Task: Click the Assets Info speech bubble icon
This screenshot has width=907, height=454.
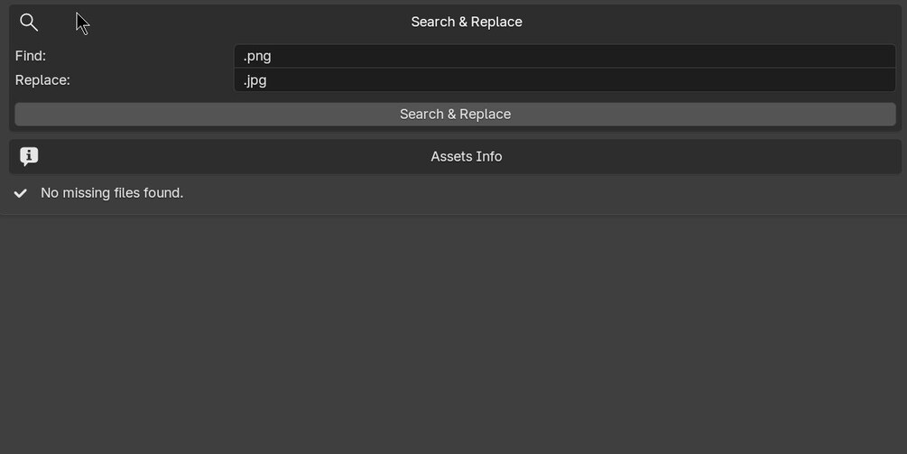Action: point(29,156)
